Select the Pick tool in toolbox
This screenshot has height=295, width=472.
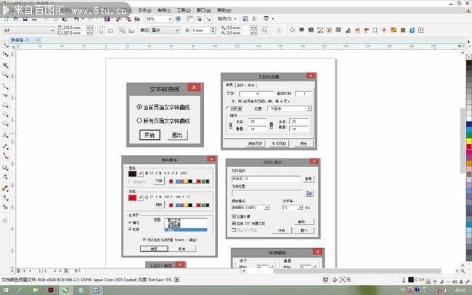pyautogui.click(x=6, y=45)
